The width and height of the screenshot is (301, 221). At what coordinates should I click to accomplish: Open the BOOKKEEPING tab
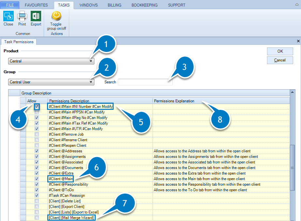144,5
